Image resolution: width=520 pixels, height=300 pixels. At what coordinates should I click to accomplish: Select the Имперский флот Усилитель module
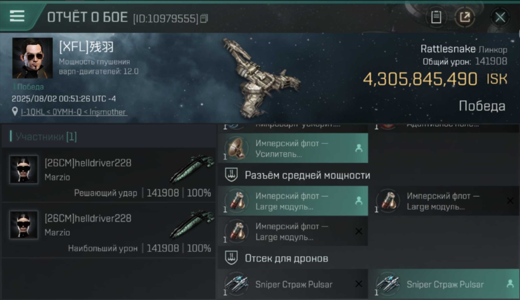pos(293,148)
